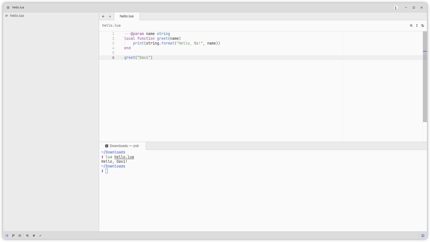Viewport: 430px width, 242px height.
Task: Navigate back with the left arrow
Action: 103,17
